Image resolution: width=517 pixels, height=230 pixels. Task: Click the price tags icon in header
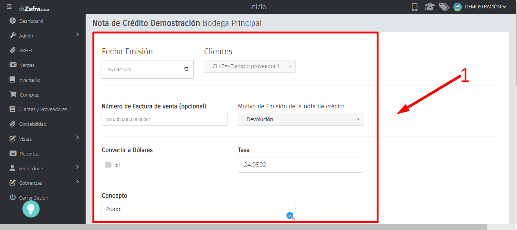pyautogui.click(x=444, y=7)
